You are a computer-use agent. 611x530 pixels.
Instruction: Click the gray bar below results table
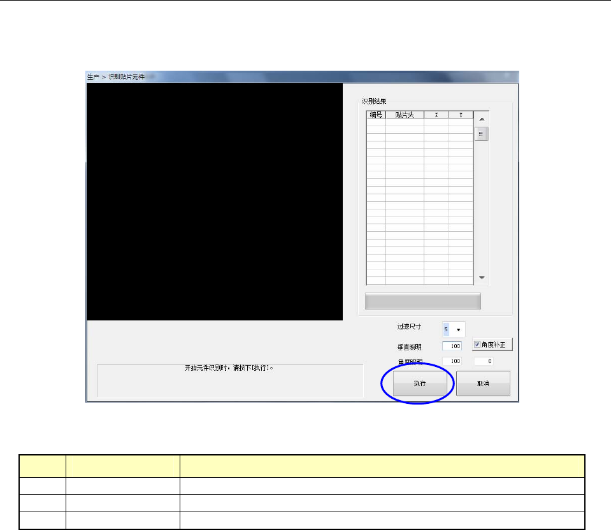[423, 301]
